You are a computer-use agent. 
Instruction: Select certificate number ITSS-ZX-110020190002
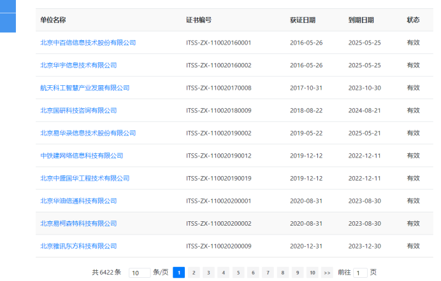(219, 134)
